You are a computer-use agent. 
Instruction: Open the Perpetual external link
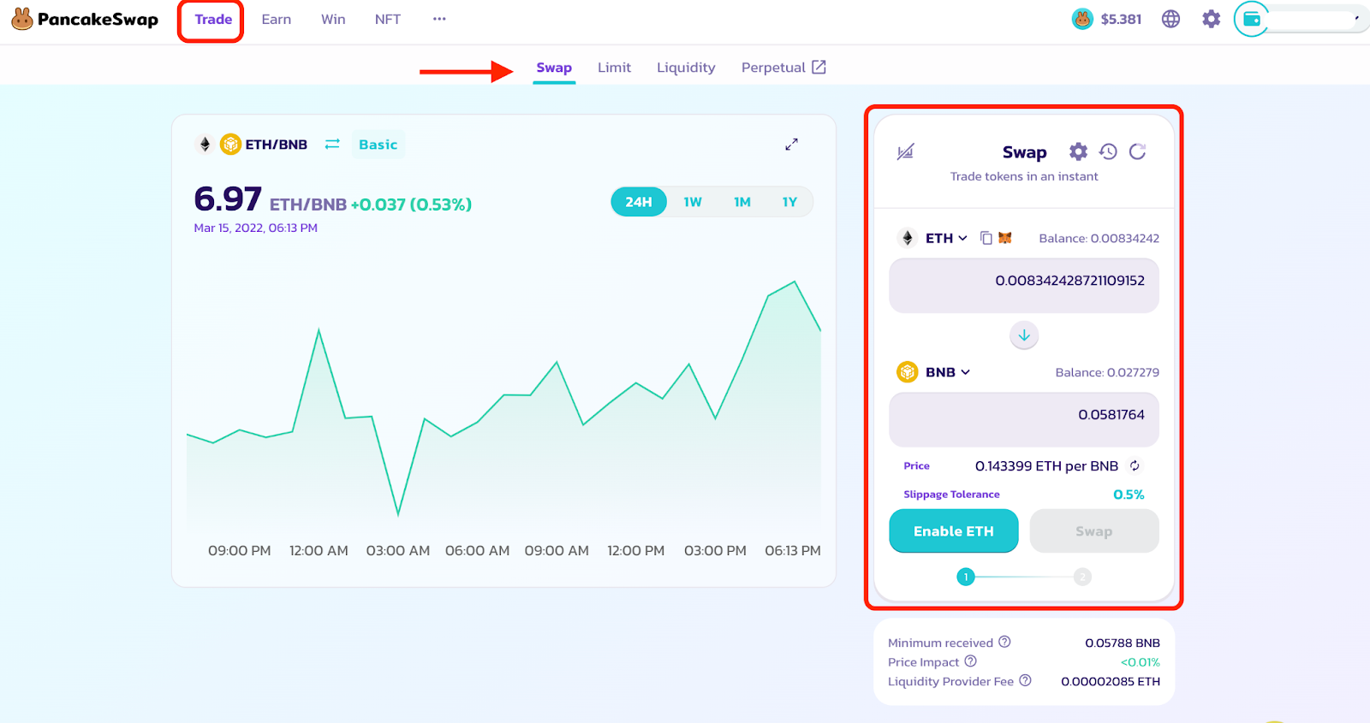(783, 68)
